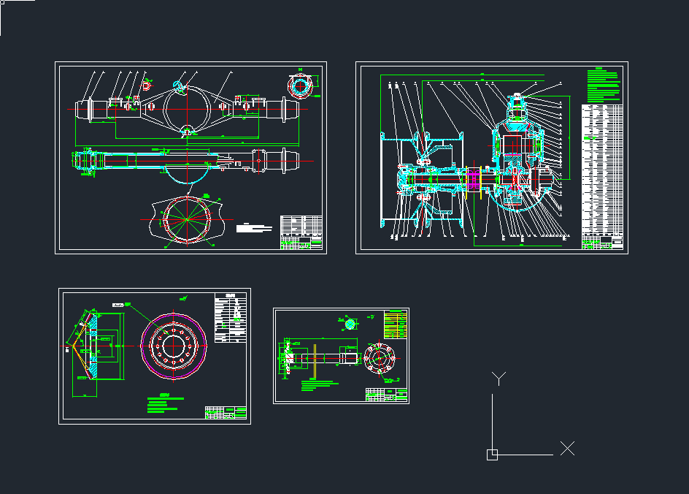
Task: Click the X axis label of UCS icon
Action: click(567, 449)
